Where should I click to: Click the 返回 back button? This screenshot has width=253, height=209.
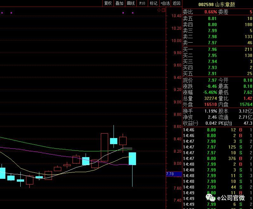tap(176, 3)
